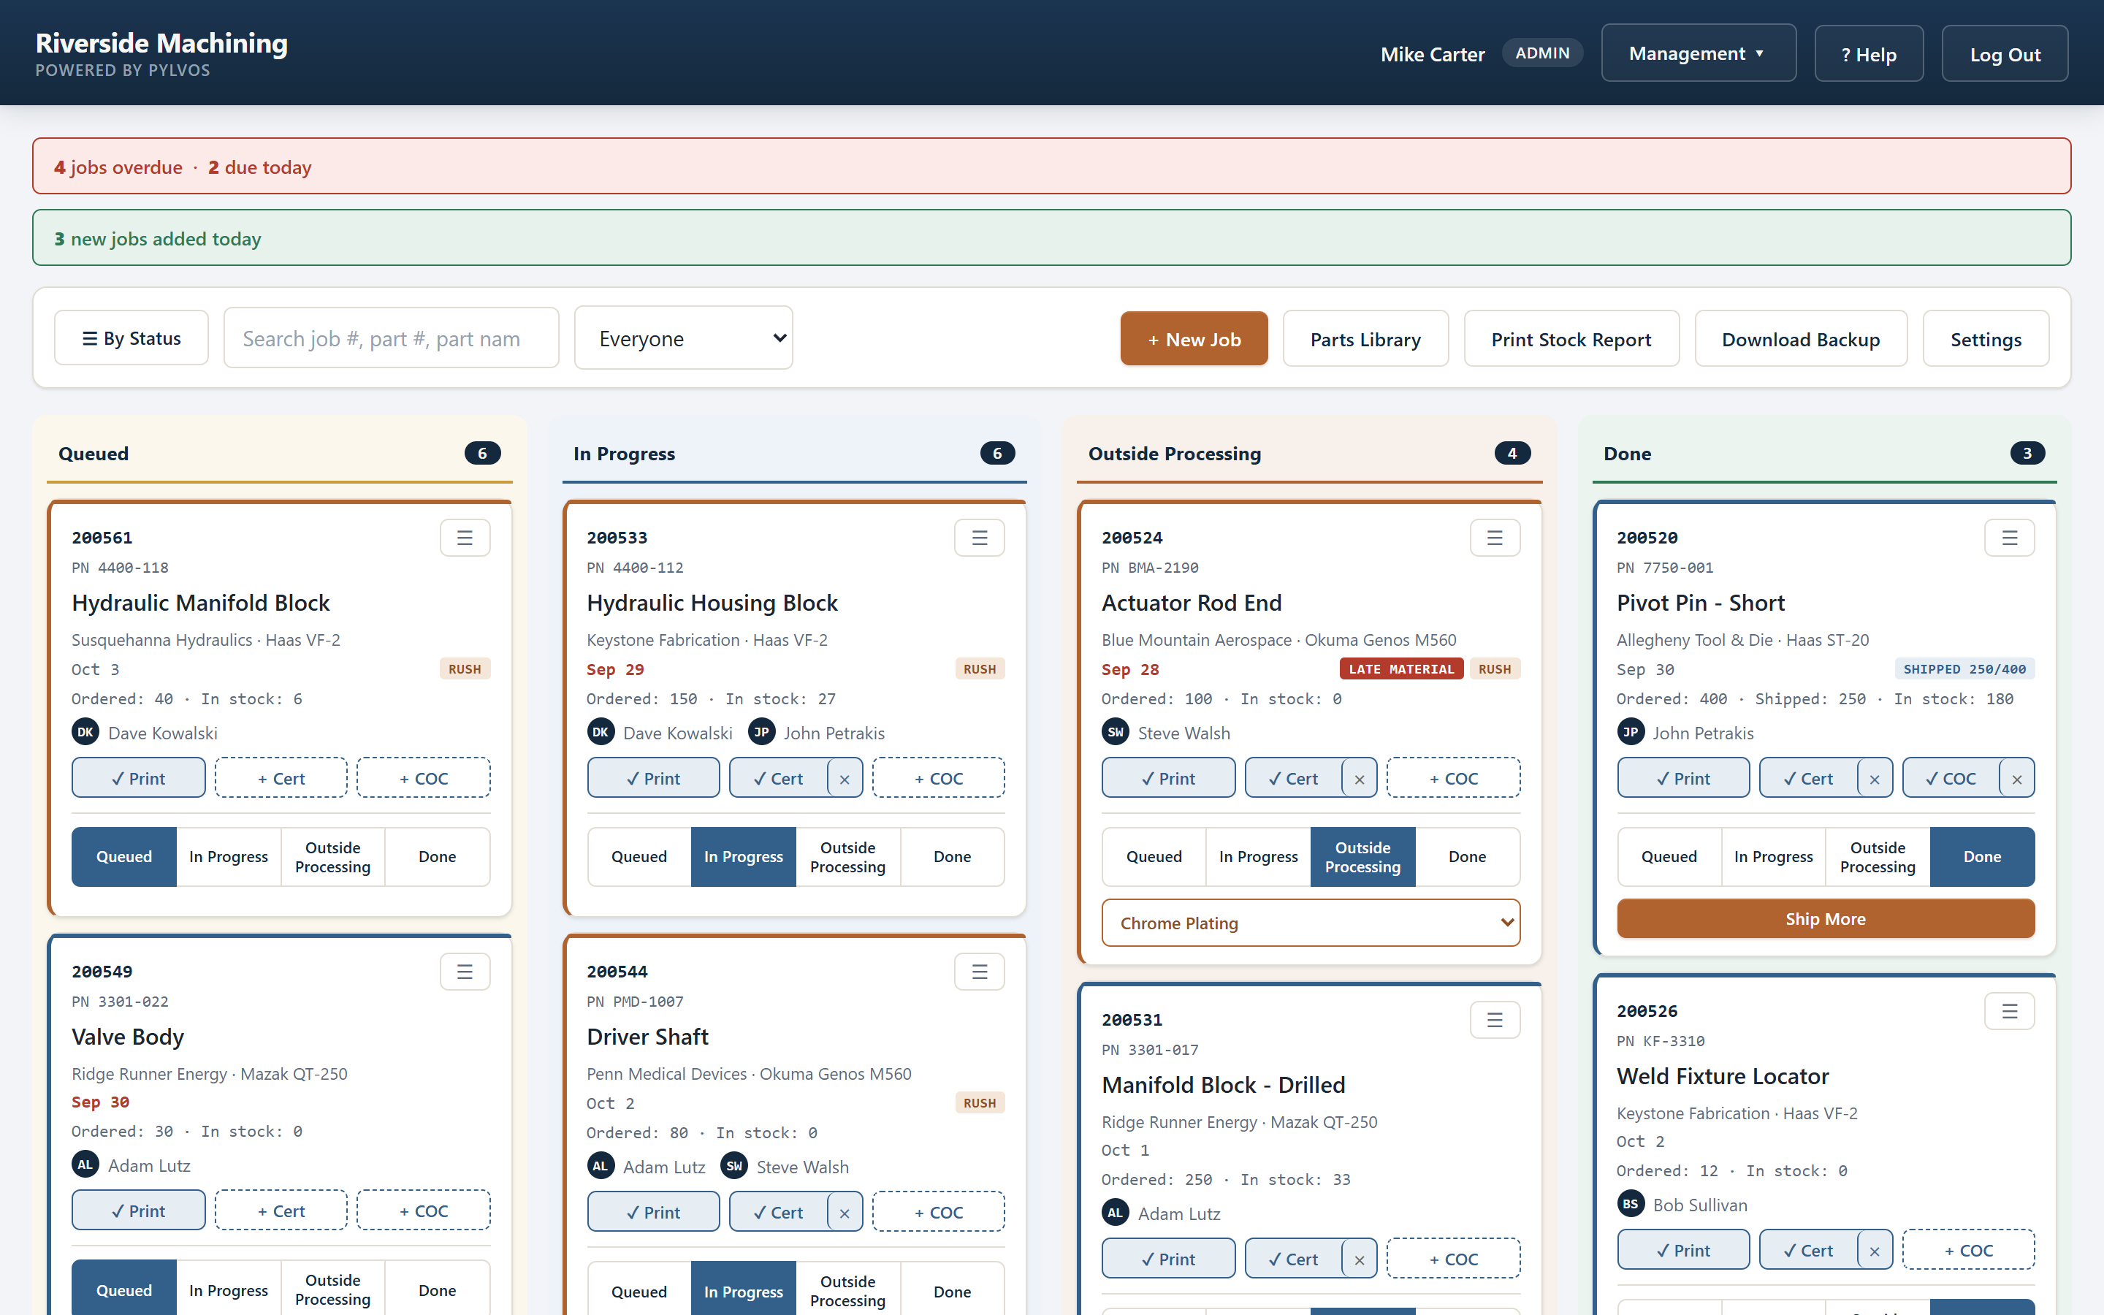Expand the Management dropdown menu
The height and width of the screenshot is (1315, 2104).
tap(1698, 54)
